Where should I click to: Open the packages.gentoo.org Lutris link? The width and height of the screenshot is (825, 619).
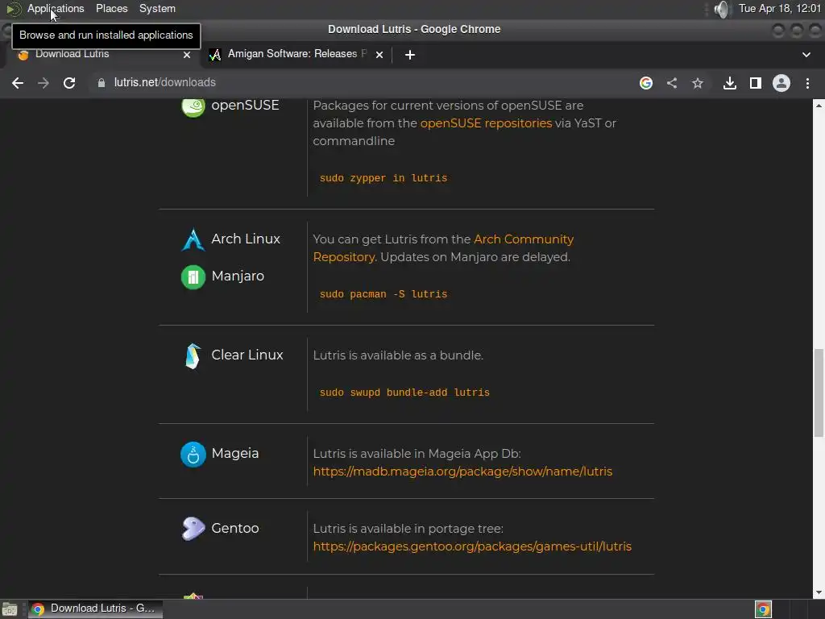coord(472,546)
